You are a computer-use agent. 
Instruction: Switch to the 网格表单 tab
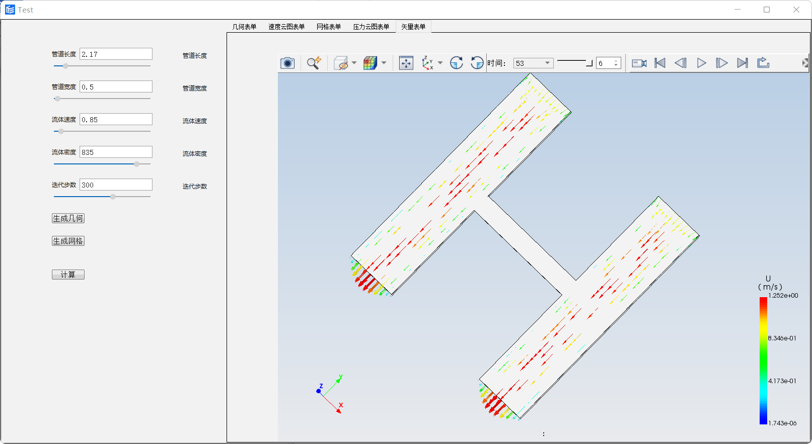(x=329, y=27)
